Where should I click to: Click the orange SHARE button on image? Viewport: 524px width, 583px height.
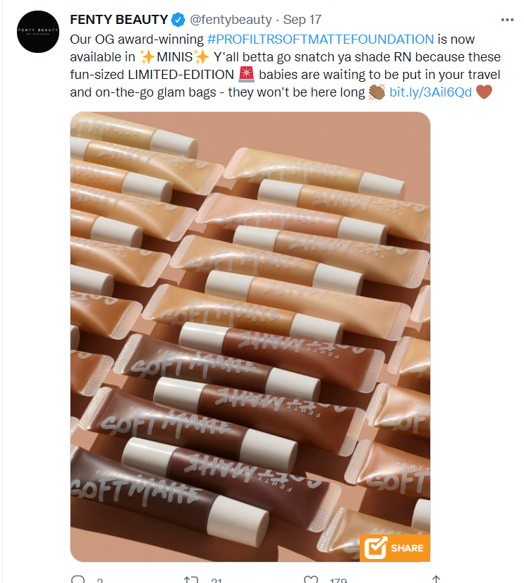click(x=394, y=548)
